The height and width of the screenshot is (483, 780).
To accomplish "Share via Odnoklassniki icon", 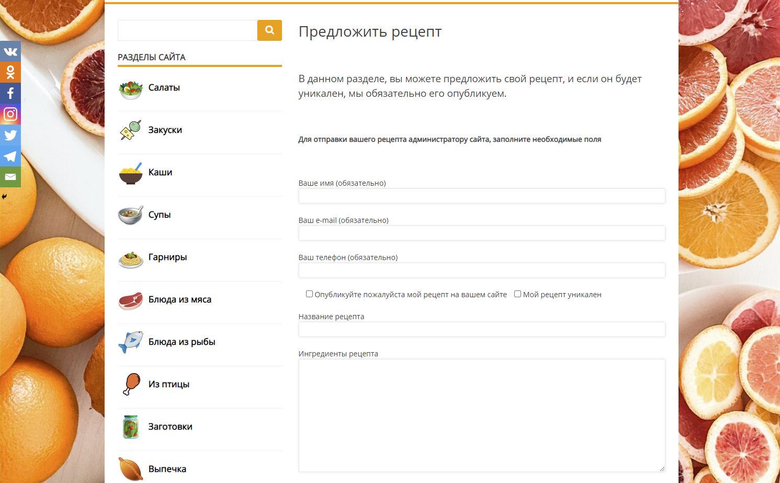I will click(x=10, y=72).
